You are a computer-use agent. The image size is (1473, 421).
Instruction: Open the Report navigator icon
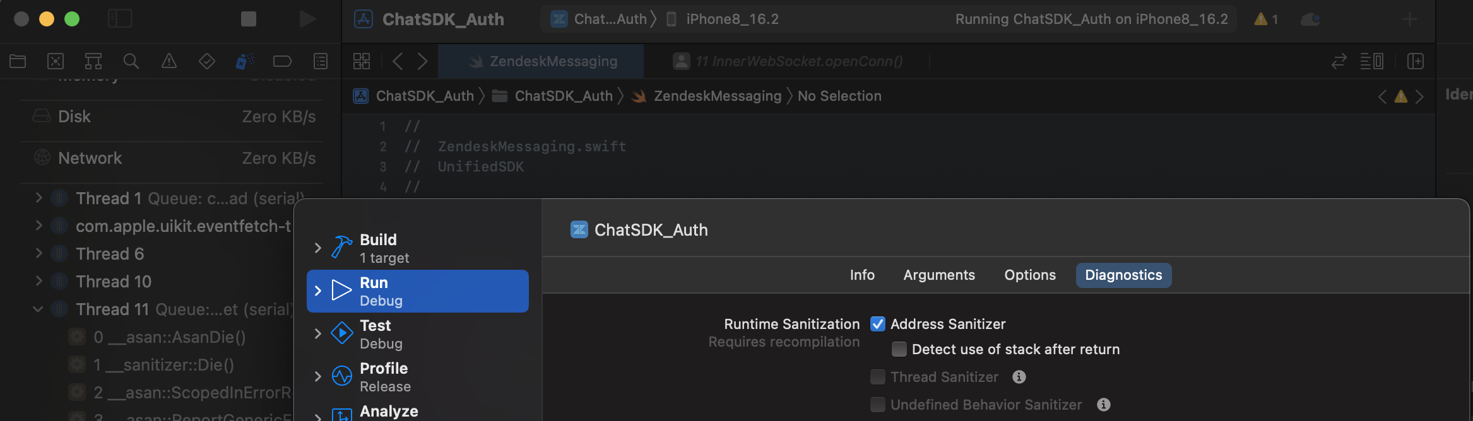(321, 61)
